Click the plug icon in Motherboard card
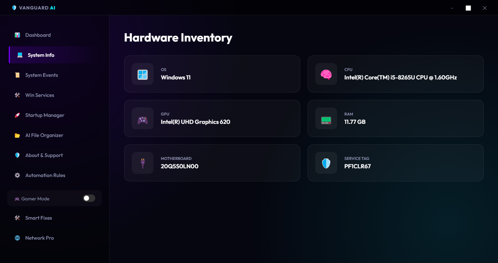Screen dimensions: 498x263 tap(143, 163)
